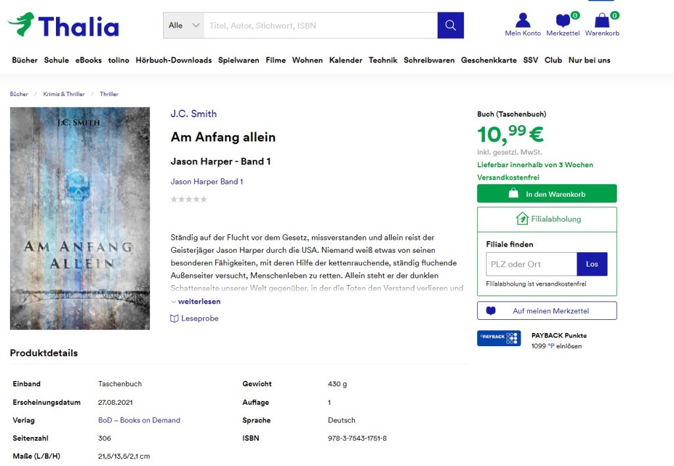The height and width of the screenshot is (466, 674).
Task: Click the Thalia logo
Action: 64,25
